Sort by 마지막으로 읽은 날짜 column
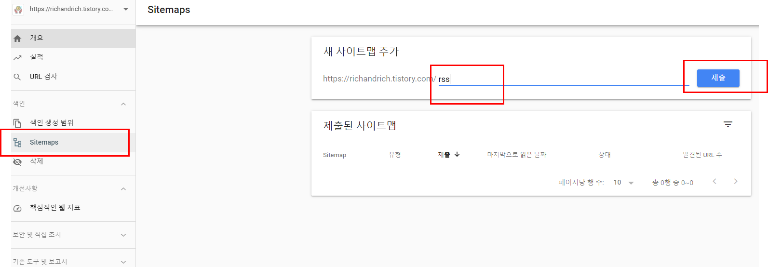768x267 pixels. pyautogui.click(x=516, y=155)
